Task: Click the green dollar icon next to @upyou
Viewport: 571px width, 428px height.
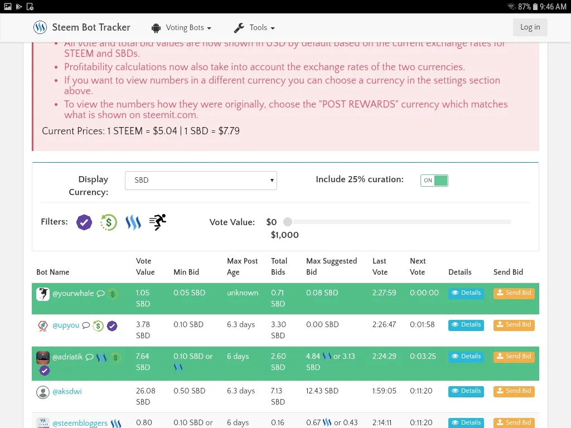Action: coord(98,325)
